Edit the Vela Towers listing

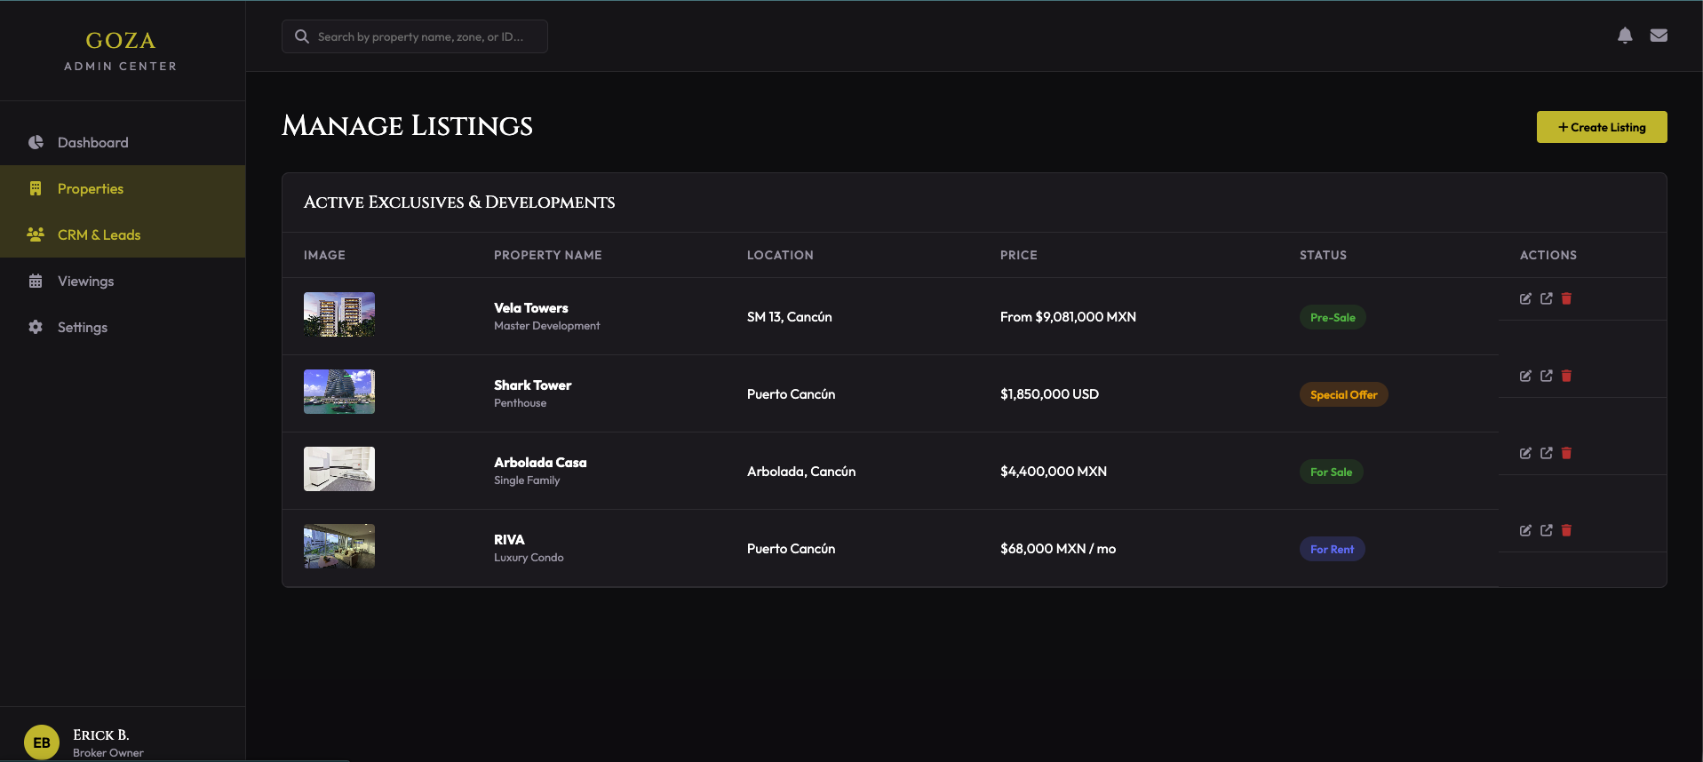coord(1524,299)
